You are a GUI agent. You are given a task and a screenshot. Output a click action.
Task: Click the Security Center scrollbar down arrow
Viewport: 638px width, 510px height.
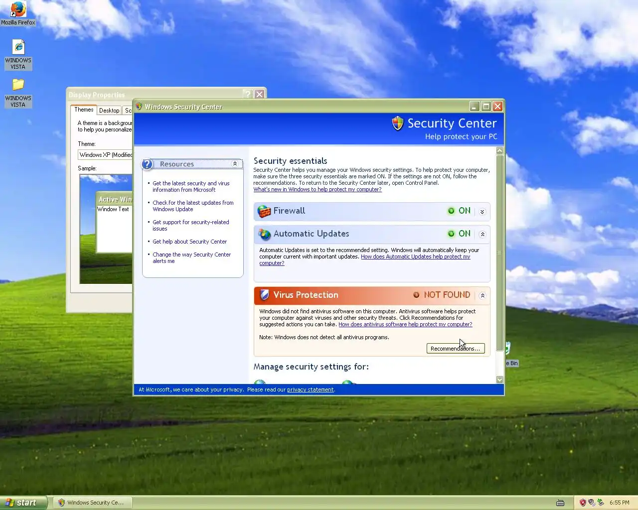tap(500, 380)
